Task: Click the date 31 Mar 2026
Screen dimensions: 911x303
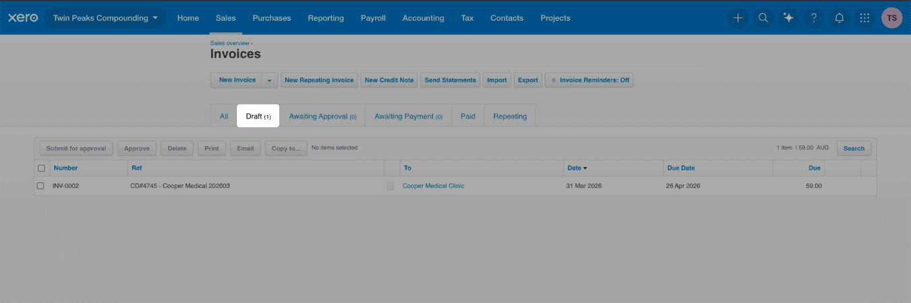Action: click(583, 186)
